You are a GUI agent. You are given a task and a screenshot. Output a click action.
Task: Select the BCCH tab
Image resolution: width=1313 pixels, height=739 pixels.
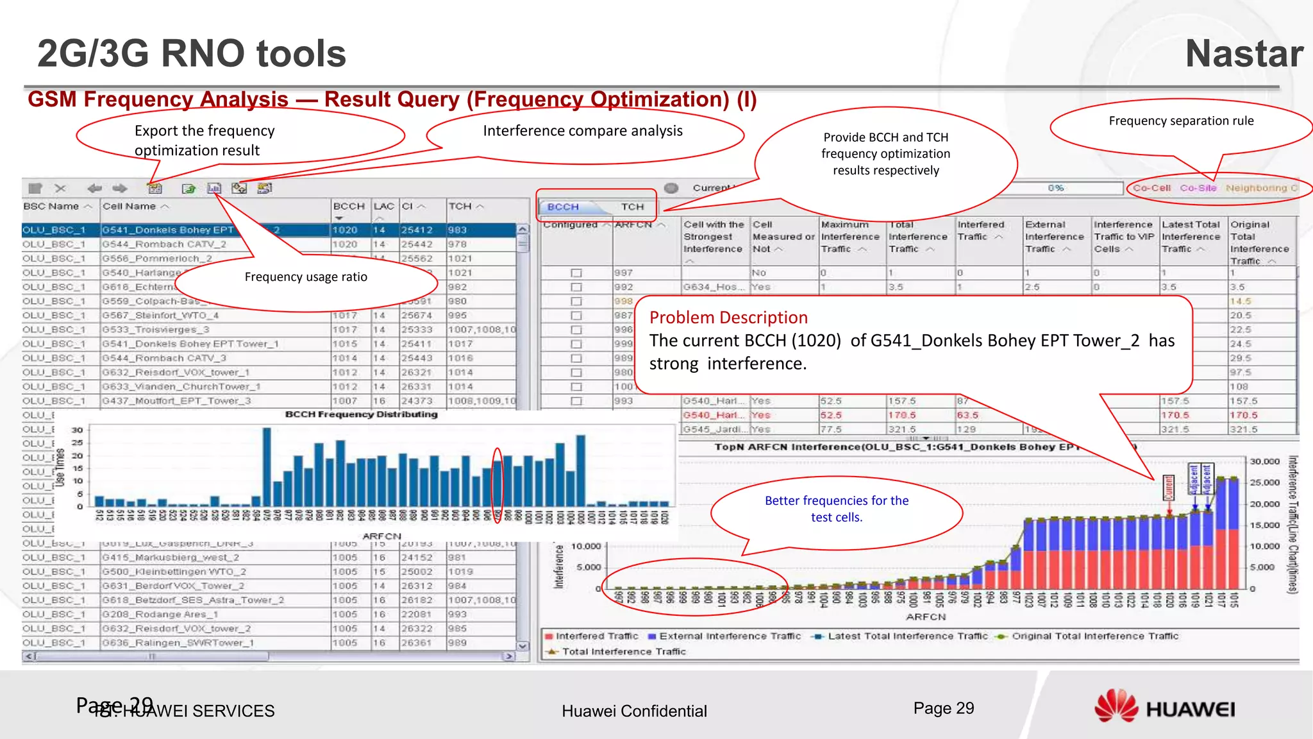pos(563,207)
